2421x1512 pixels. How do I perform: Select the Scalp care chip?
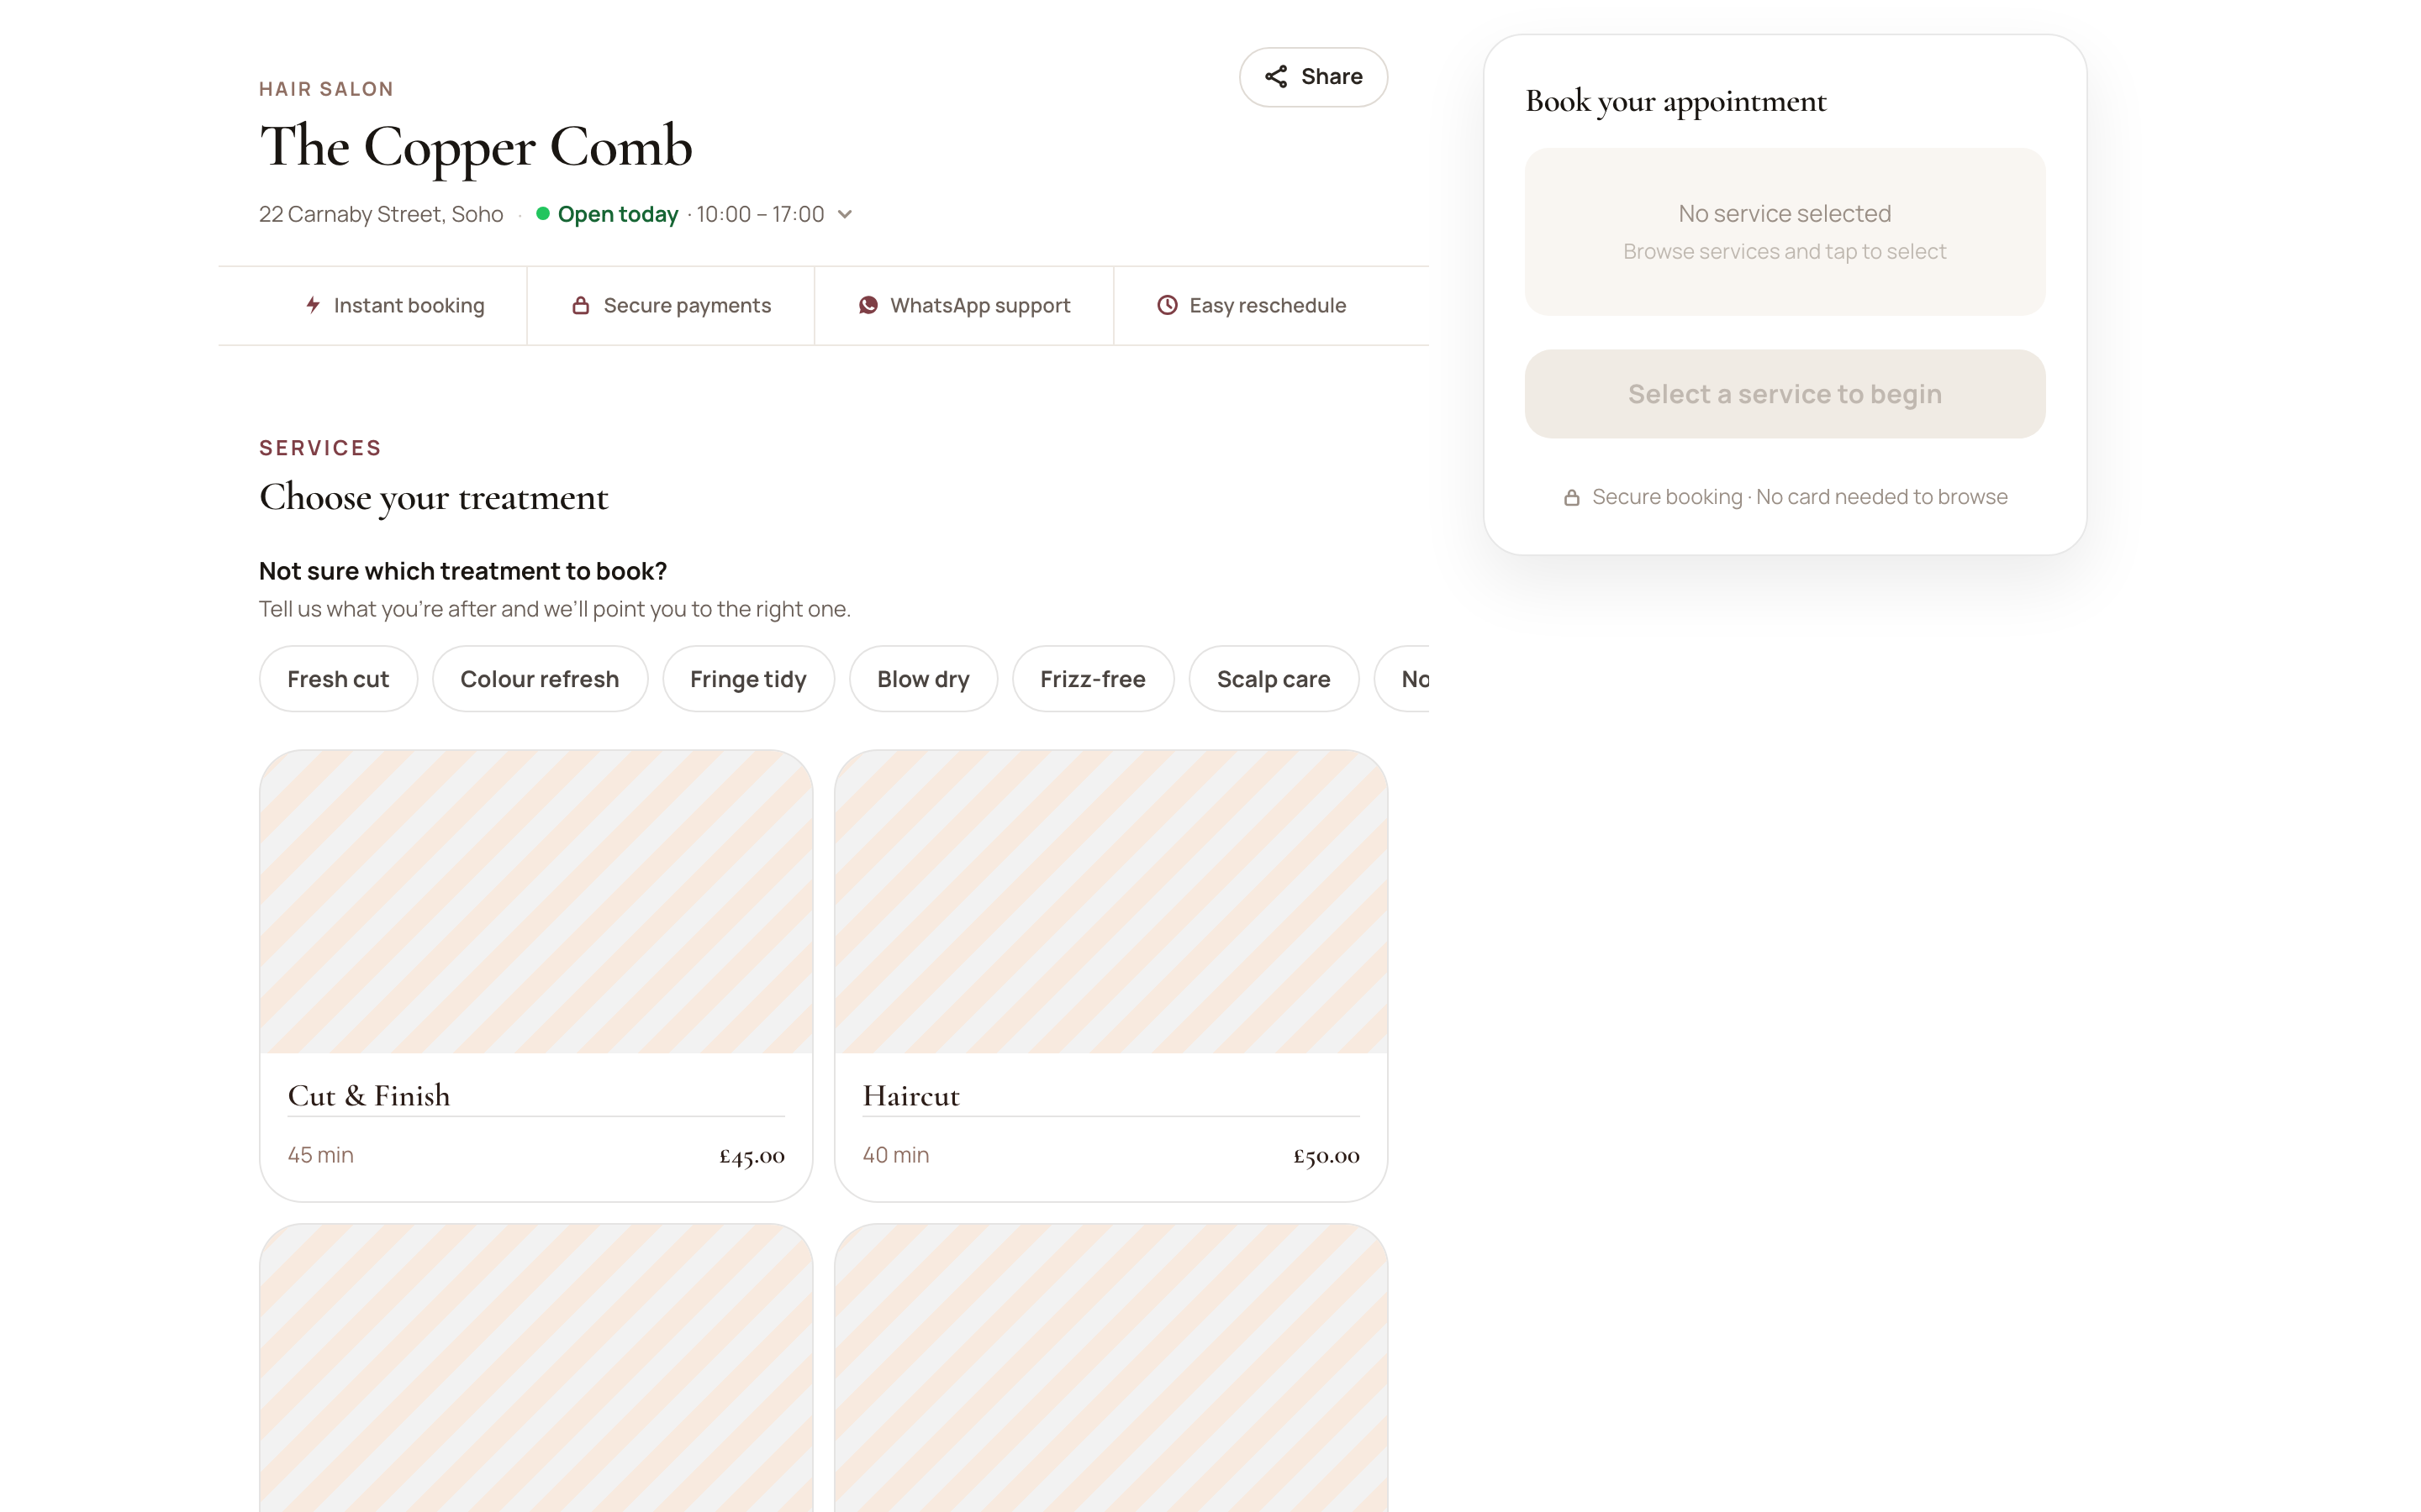pyautogui.click(x=1274, y=679)
